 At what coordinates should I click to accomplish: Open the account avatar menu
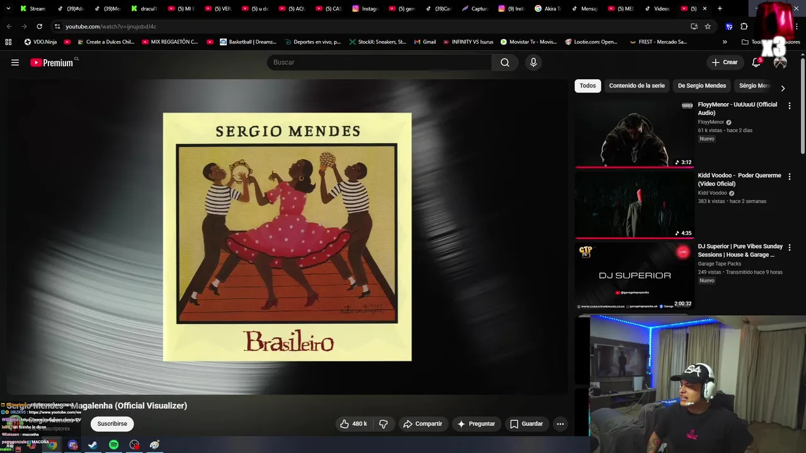point(780,62)
